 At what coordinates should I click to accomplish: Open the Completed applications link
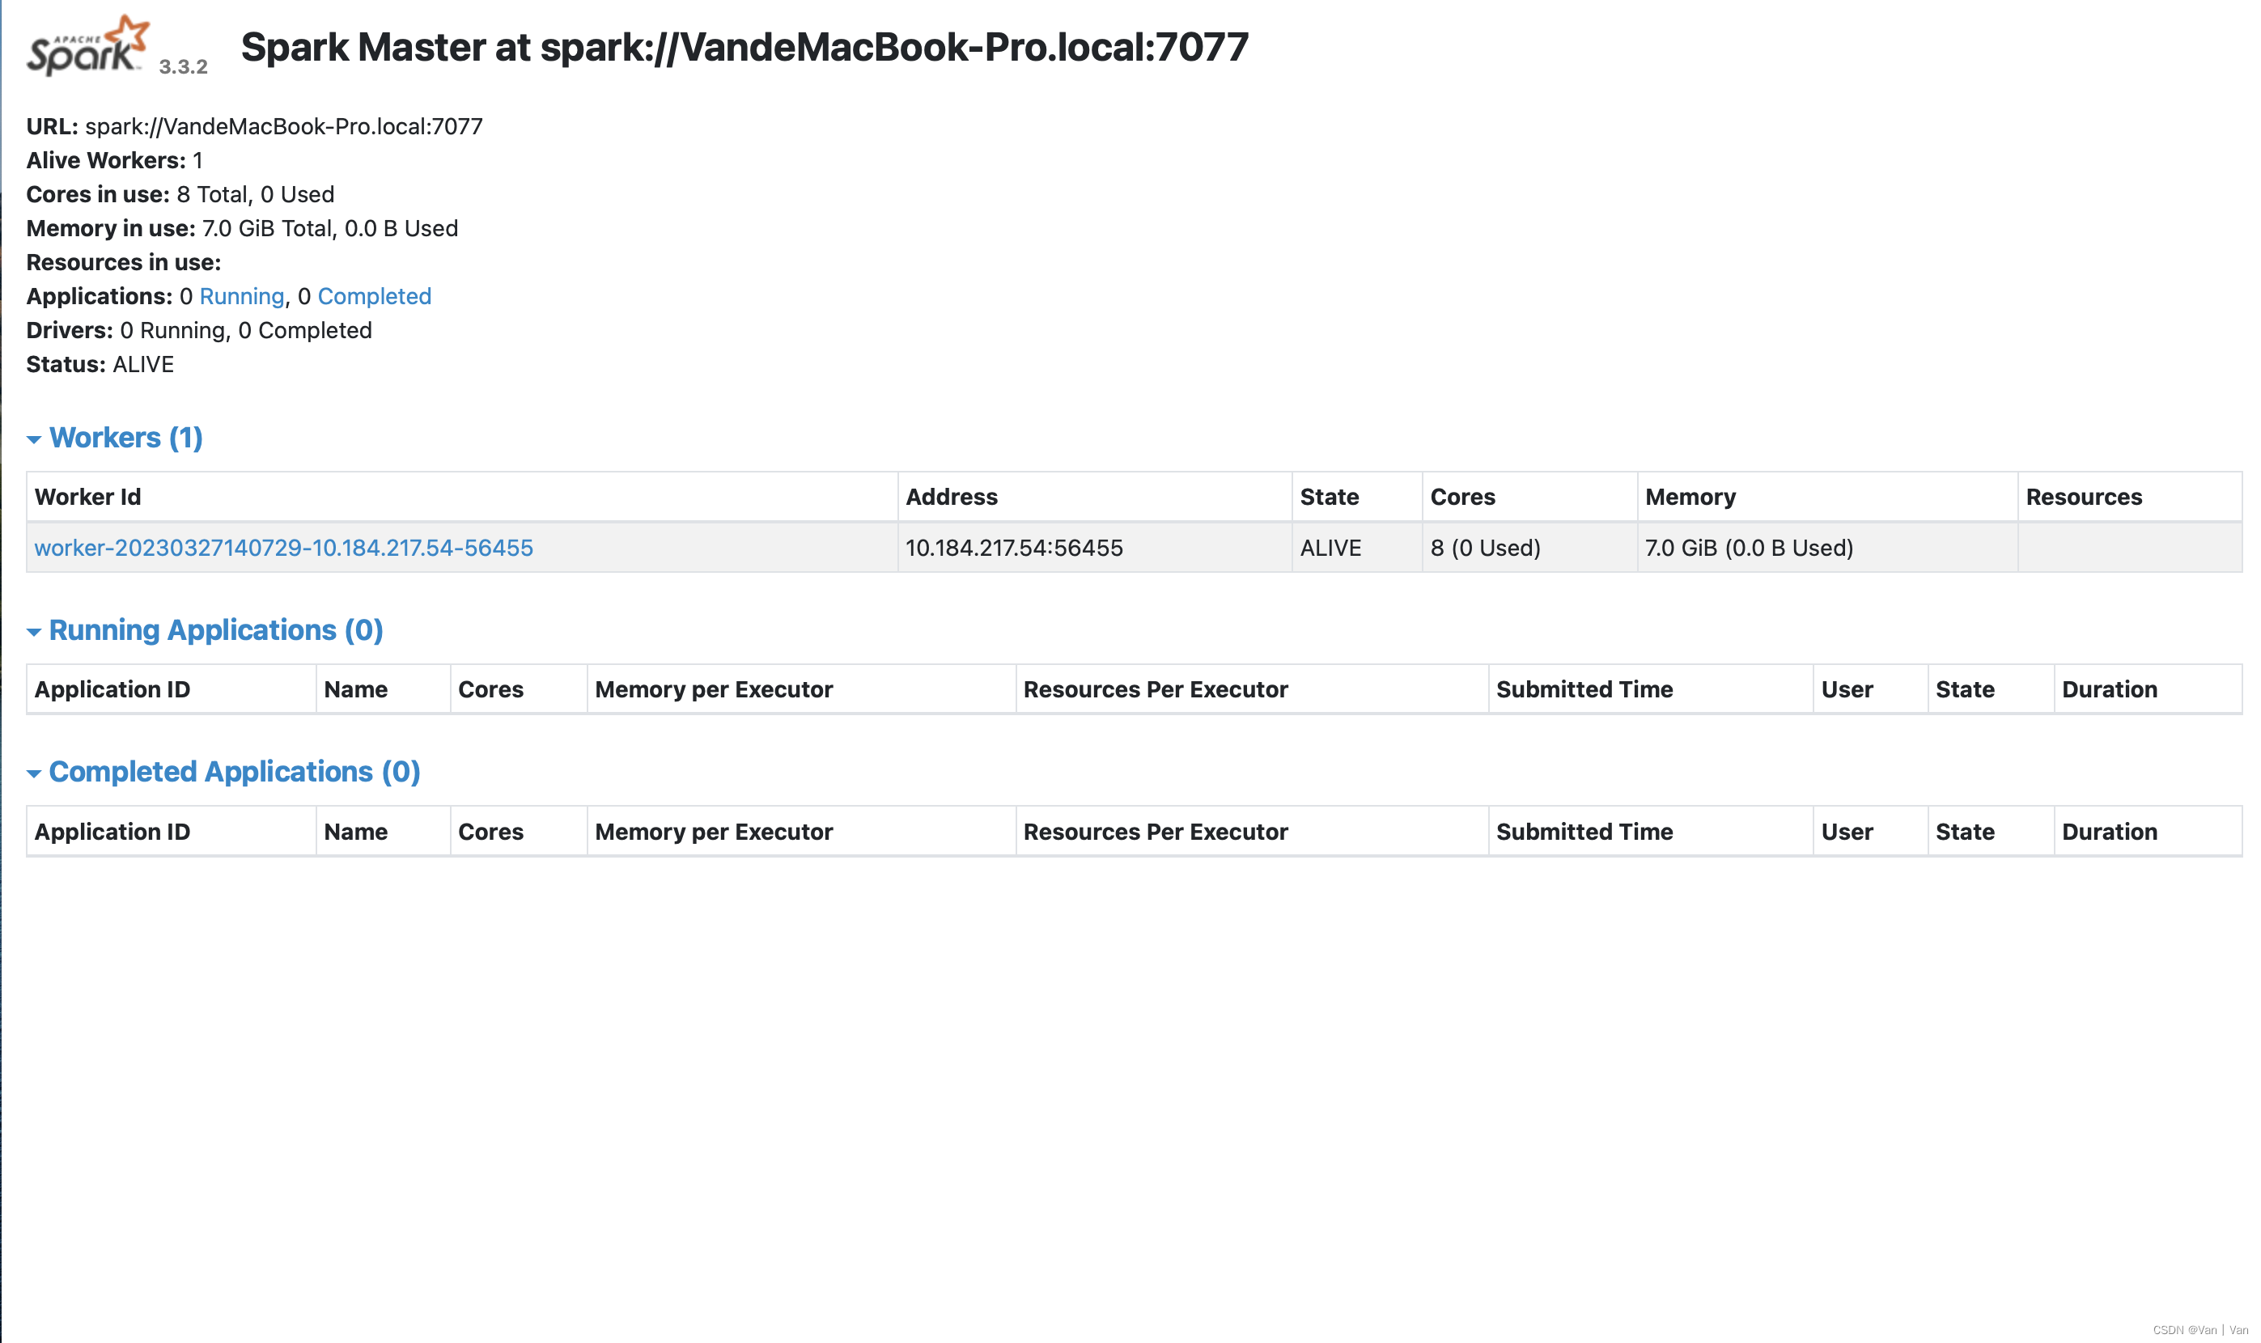pyautogui.click(x=375, y=296)
